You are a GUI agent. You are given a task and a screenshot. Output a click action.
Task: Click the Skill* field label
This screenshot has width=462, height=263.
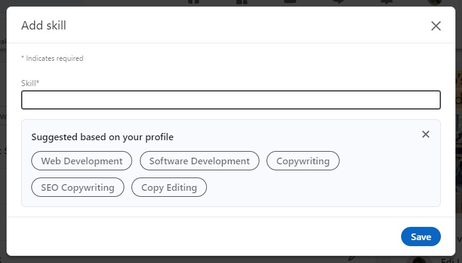30,83
